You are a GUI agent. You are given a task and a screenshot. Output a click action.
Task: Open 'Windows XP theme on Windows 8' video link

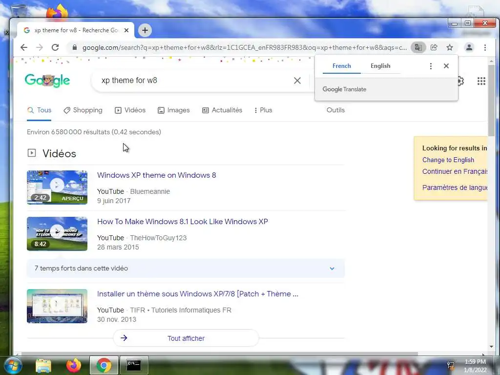(157, 175)
